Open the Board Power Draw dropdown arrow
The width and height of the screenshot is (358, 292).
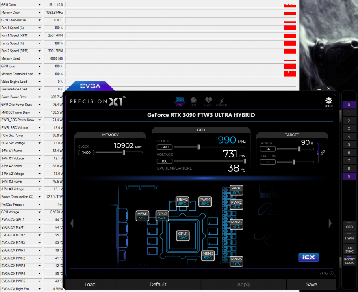click(x=39, y=97)
